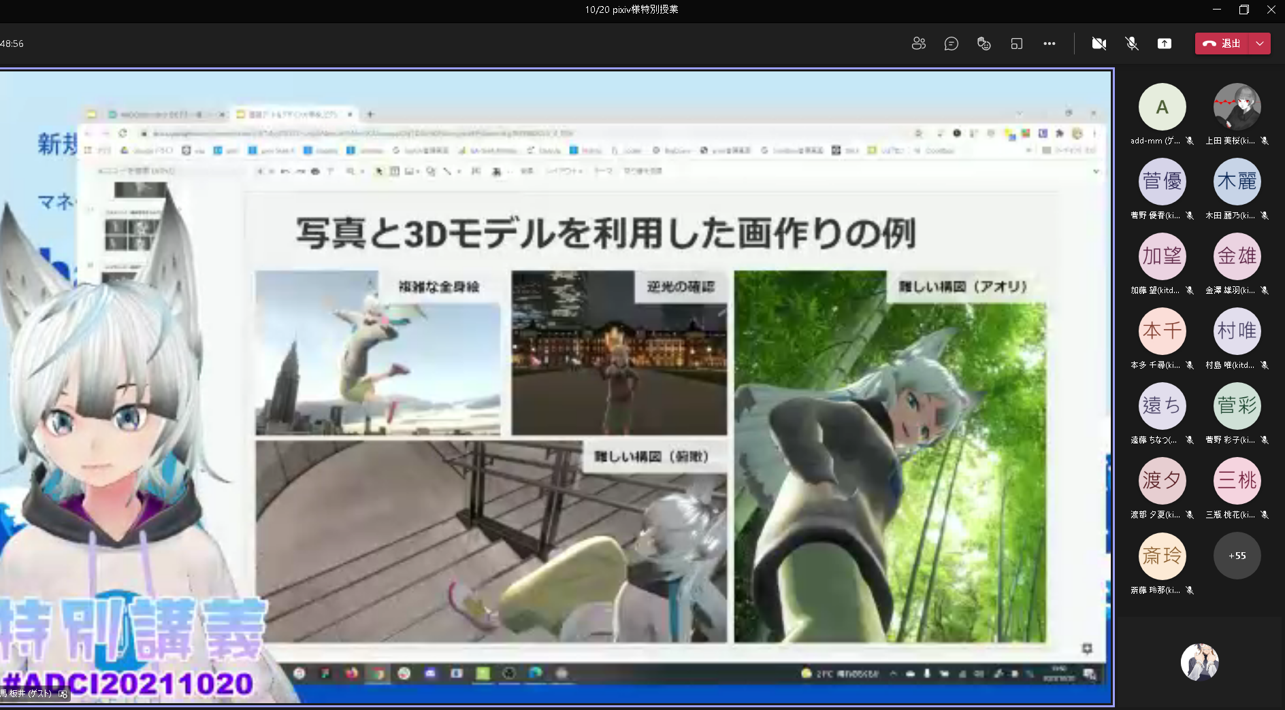Click the muted mic icon beside 上田 美桜
Viewport: 1285px width, 710px height.
1265,141
